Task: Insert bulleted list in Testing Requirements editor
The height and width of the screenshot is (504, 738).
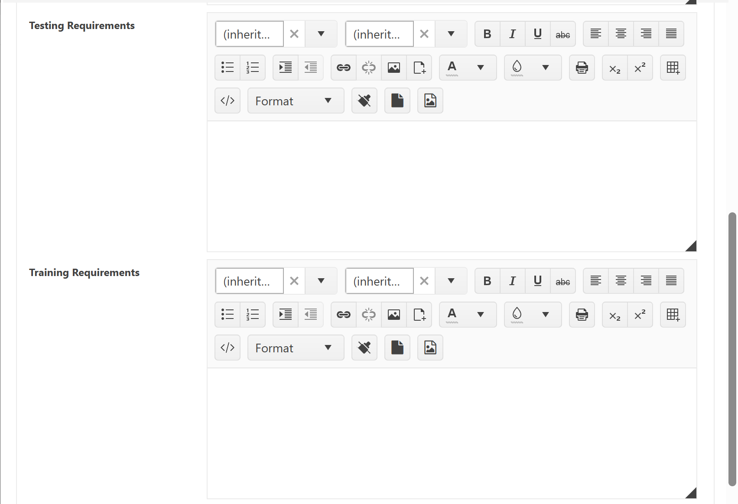Action: (228, 68)
